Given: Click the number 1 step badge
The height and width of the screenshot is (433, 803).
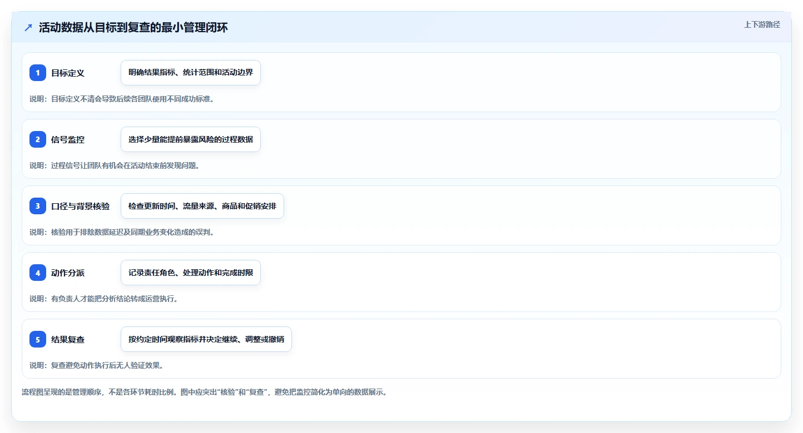Looking at the screenshot, I should pyautogui.click(x=38, y=73).
